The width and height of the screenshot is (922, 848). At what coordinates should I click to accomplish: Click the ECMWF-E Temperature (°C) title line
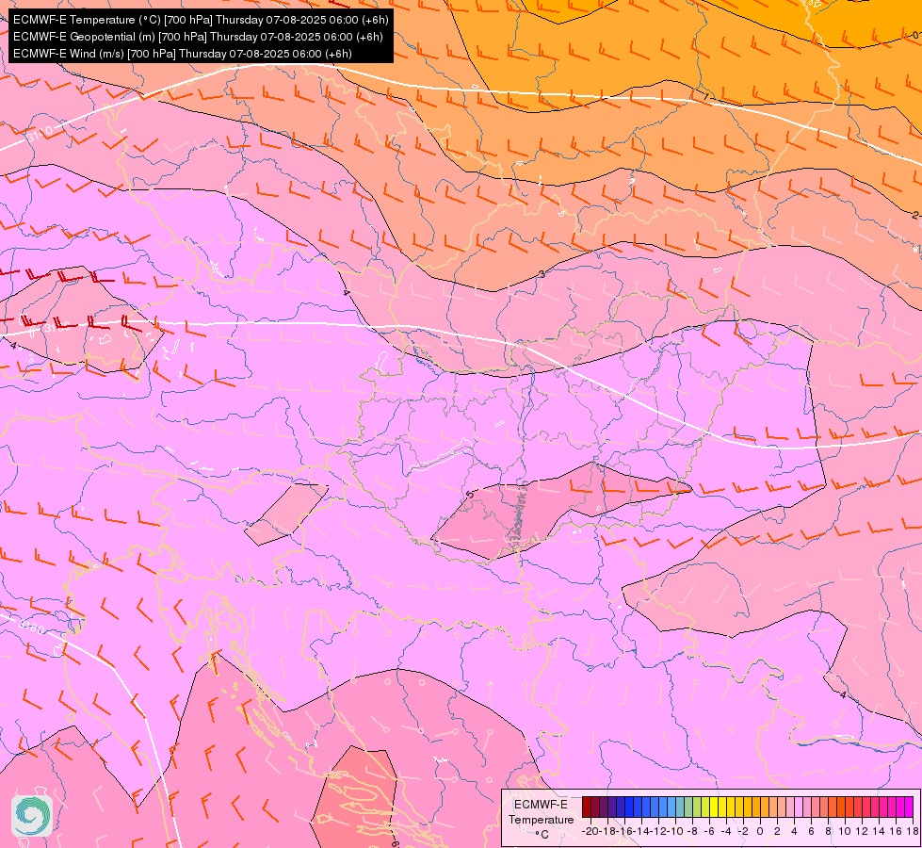201,20
